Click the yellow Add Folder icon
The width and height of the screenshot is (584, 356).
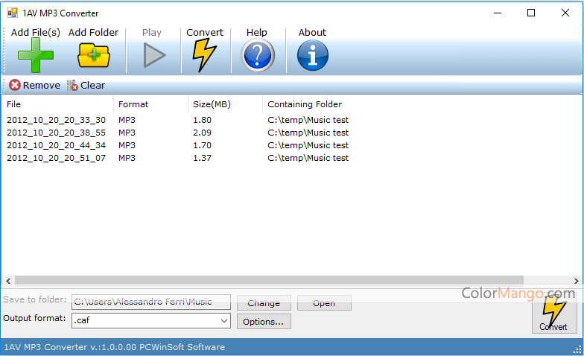click(x=94, y=55)
